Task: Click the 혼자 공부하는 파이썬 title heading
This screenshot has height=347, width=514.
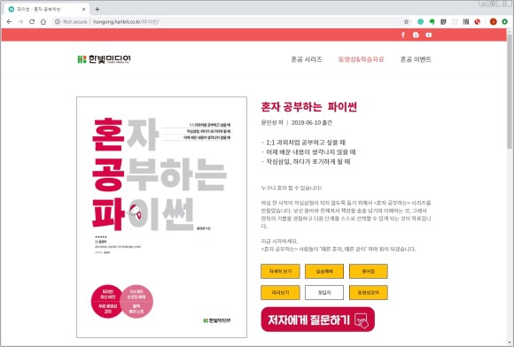Action: (x=308, y=107)
